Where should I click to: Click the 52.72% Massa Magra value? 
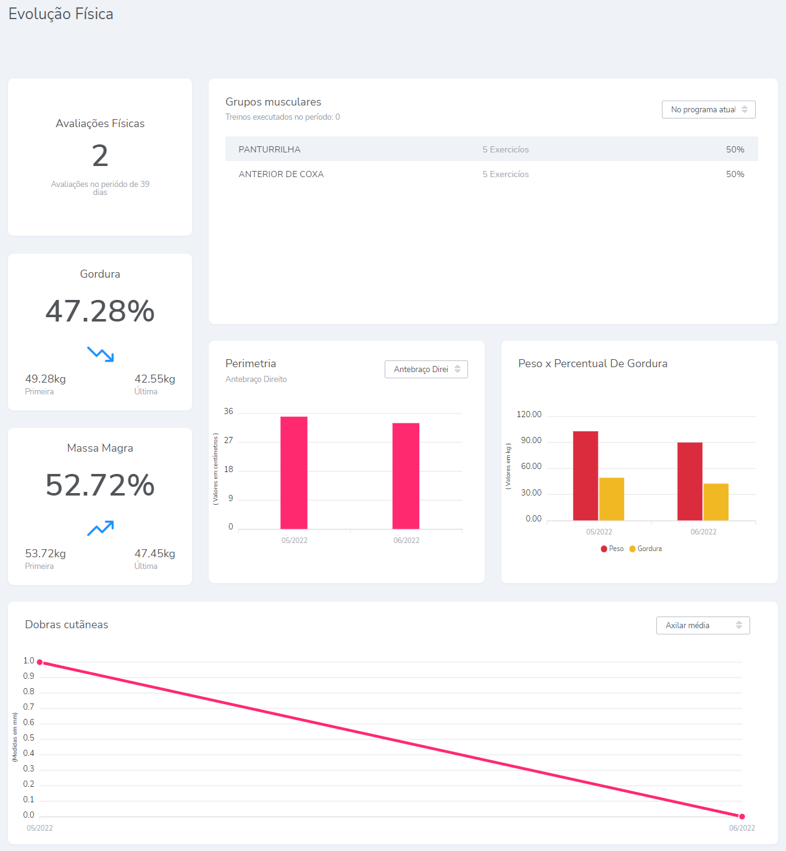click(x=100, y=485)
